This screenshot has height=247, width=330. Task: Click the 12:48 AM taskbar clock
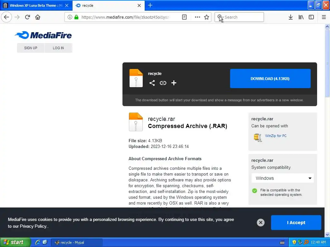(x=318, y=242)
